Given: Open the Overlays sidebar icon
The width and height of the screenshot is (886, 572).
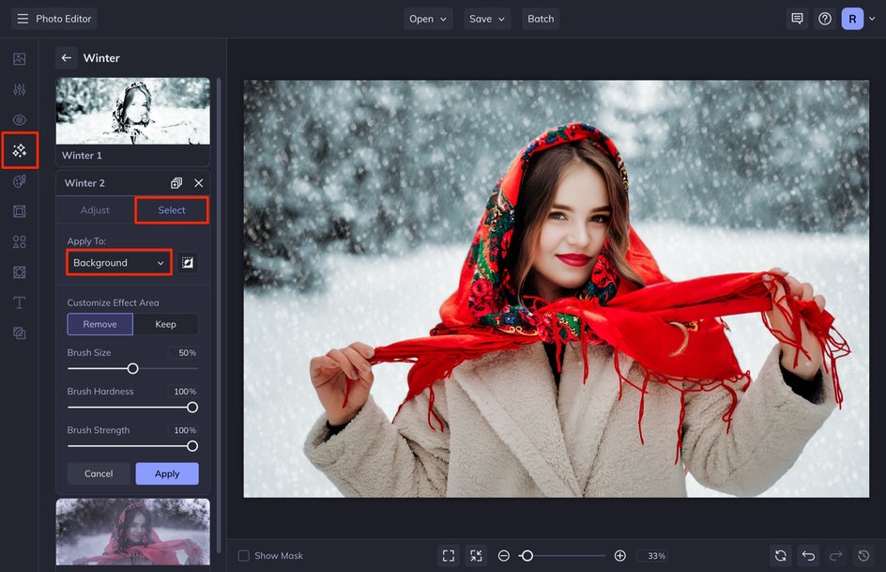Looking at the screenshot, I should point(19,272).
